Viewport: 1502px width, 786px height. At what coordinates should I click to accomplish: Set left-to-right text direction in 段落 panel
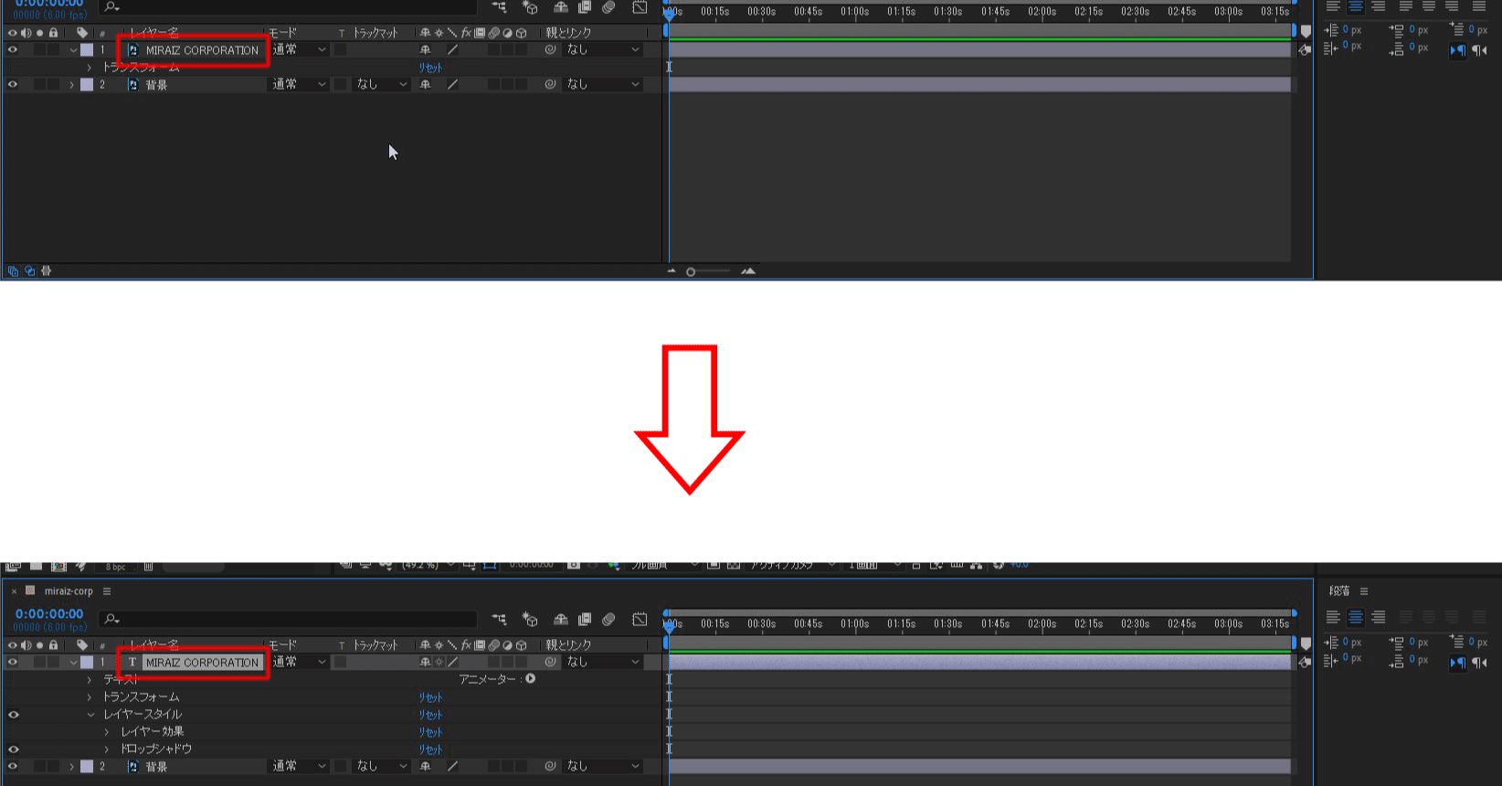[x=1457, y=663]
